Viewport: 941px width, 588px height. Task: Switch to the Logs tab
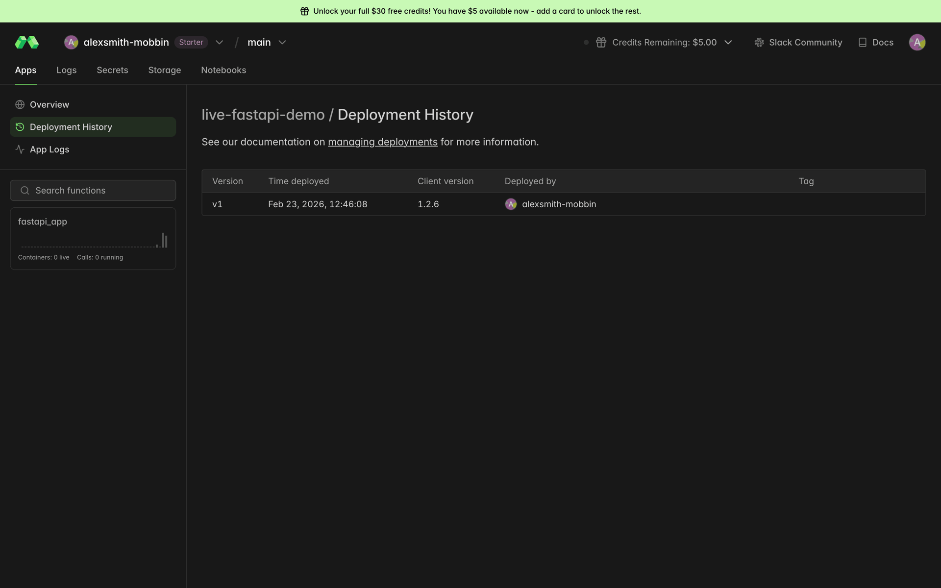pyautogui.click(x=67, y=70)
